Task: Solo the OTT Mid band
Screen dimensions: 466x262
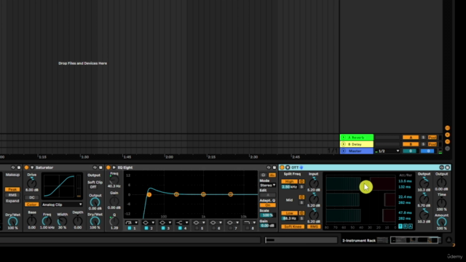Action: 301,202
